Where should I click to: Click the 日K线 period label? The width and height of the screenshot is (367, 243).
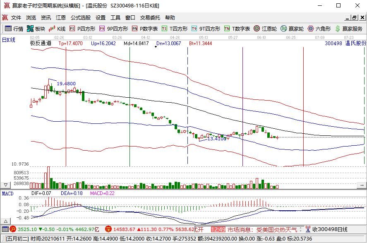tap(9, 40)
